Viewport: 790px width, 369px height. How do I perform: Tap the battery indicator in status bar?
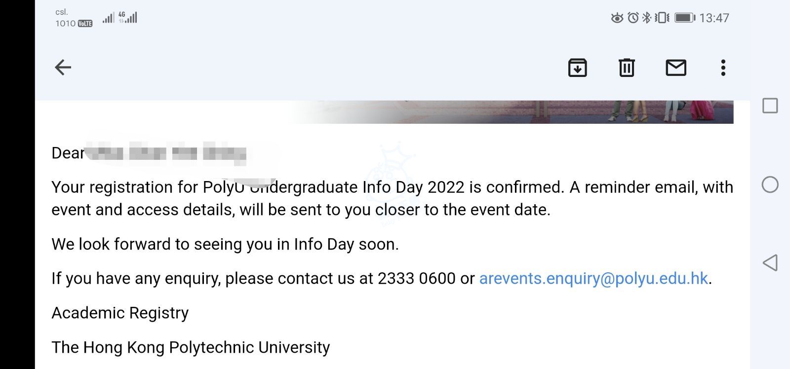pos(684,18)
